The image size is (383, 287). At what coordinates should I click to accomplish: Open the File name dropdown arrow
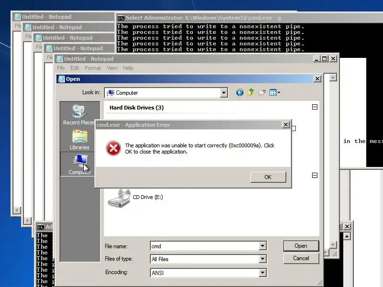click(262, 246)
